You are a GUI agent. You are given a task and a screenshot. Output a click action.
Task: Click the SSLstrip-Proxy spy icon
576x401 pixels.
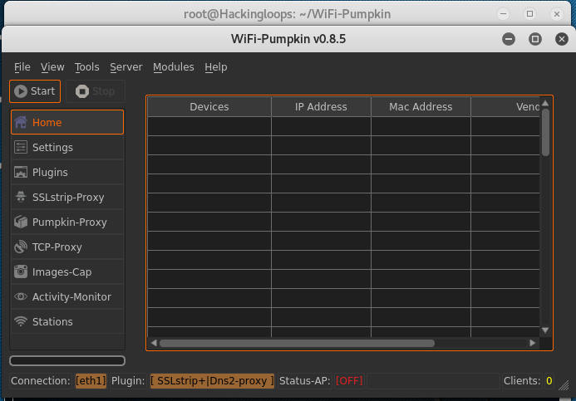tap(21, 197)
